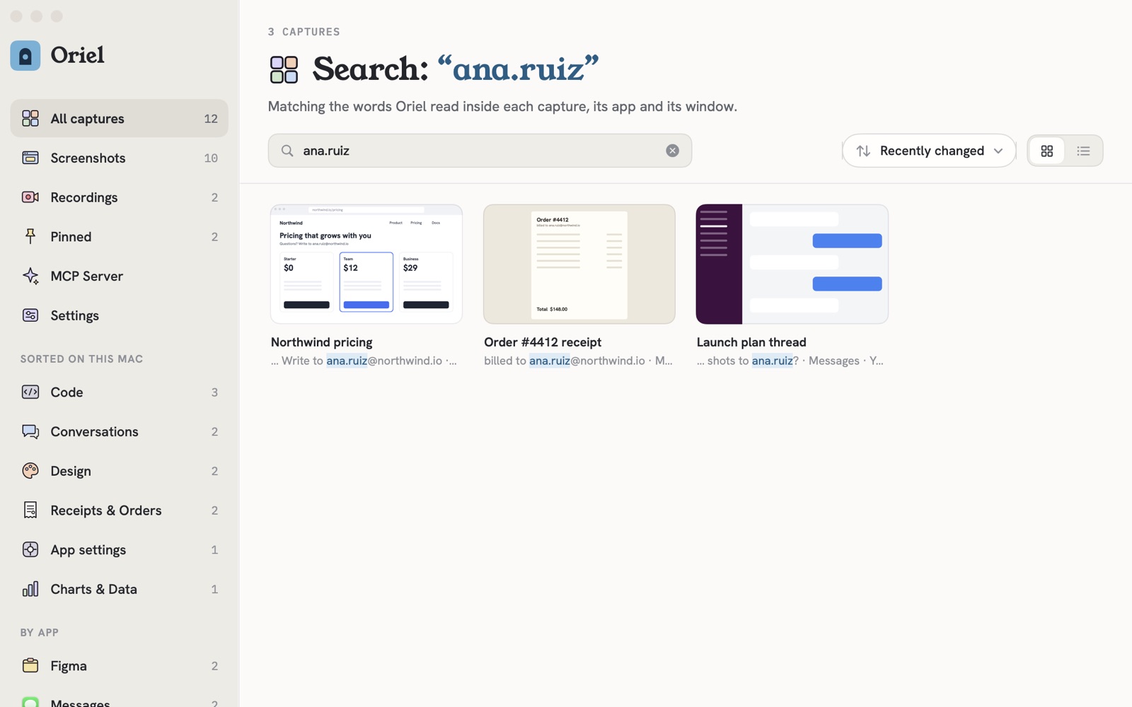Filter by Charts & Data captures
Viewport: 1132px width, 707px height.
[x=119, y=589]
